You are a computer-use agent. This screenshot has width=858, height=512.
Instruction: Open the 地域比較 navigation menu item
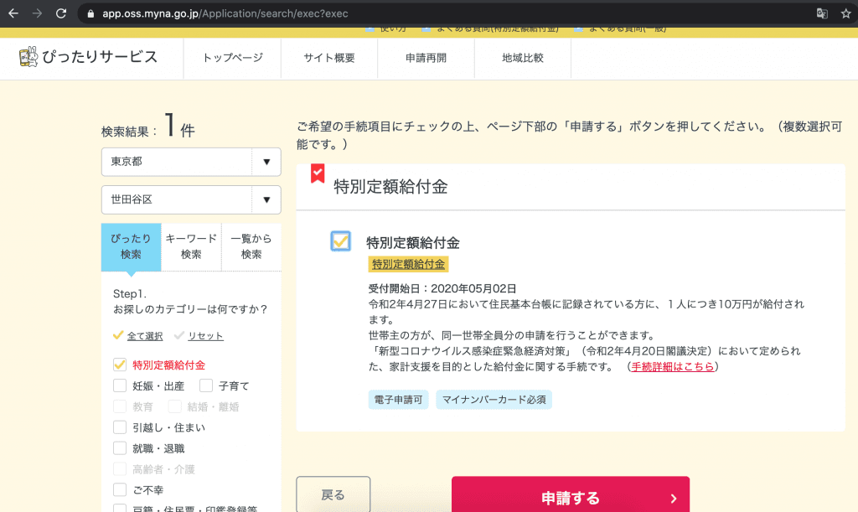coord(521,59)
